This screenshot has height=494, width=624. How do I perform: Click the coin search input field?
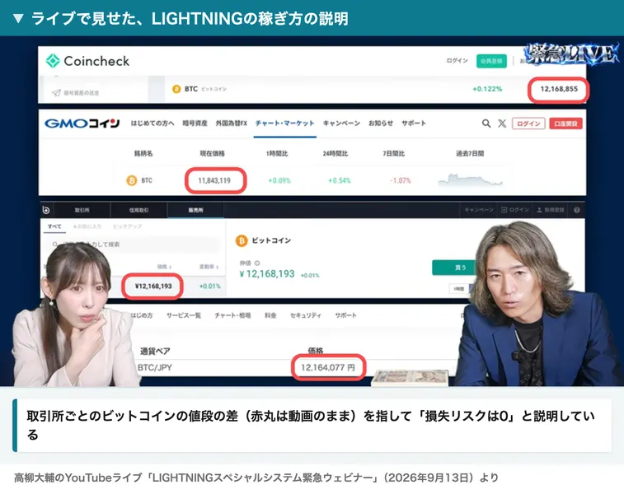pos(131,244)
